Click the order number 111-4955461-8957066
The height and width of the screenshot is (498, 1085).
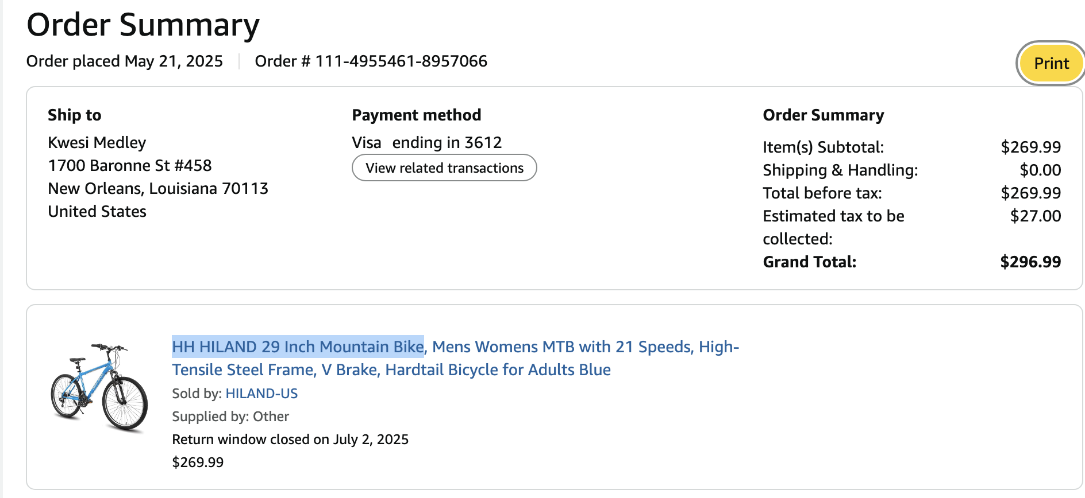[401, 61]
